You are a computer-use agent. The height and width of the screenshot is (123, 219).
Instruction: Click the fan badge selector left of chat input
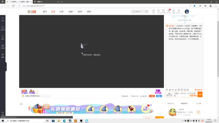tap(169, 94)
